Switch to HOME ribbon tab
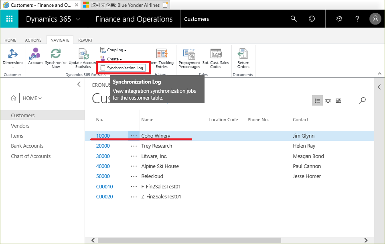Viewport: 385px width, 244px height. 10,40
